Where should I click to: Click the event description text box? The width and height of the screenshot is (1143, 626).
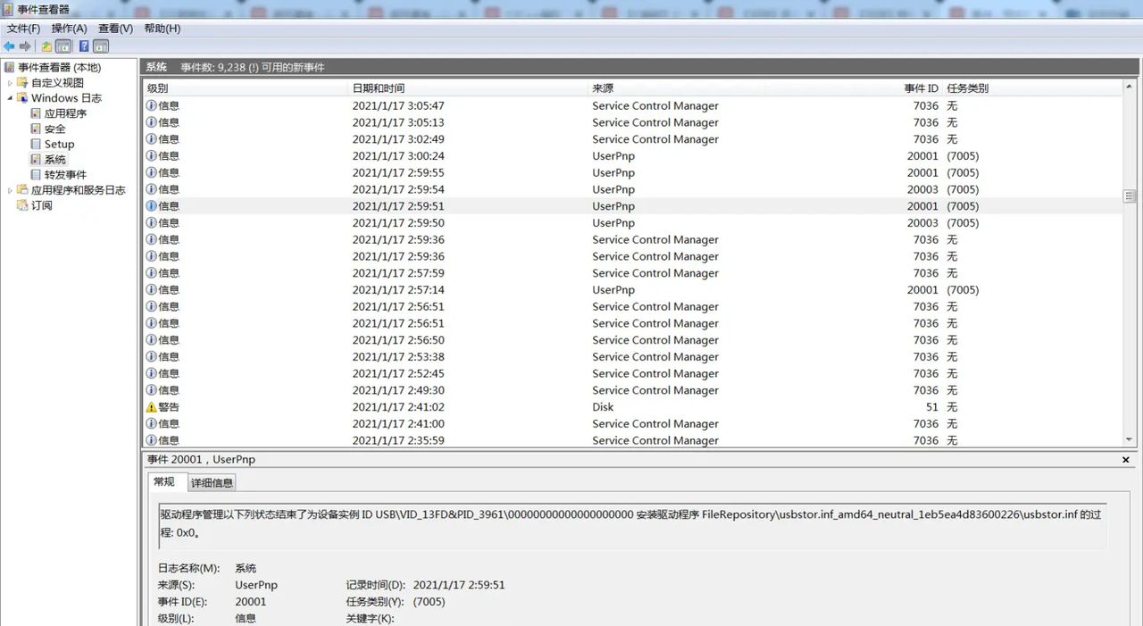point(632,524)
